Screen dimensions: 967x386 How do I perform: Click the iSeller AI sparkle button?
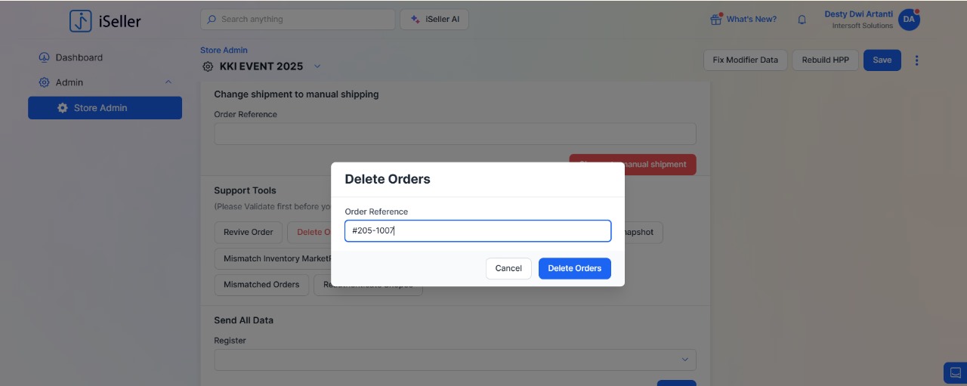tap(434, 20)
